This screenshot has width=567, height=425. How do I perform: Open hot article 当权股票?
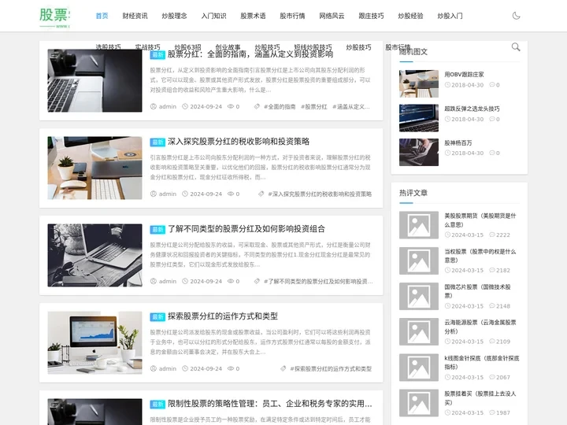480,256
